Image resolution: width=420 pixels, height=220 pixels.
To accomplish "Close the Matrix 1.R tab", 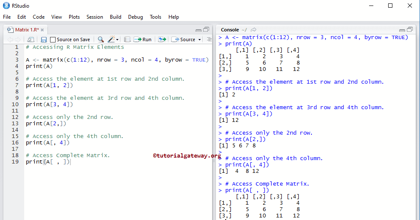I will point(42,30).
